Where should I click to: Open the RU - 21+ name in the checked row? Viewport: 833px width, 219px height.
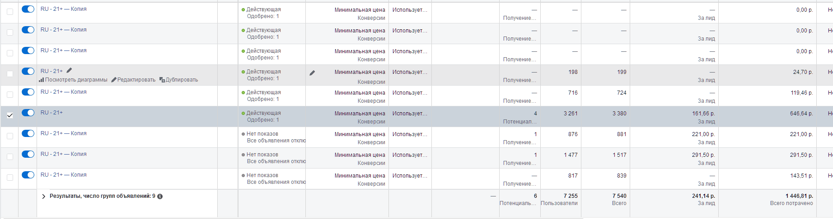pyautogui.click(x=51, y=113)
